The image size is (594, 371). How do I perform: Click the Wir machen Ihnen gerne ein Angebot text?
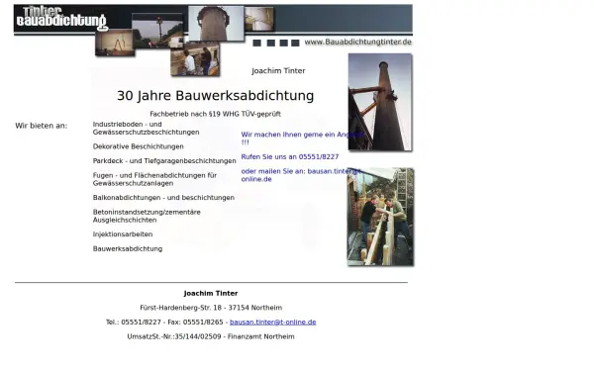tap(302, 139)
